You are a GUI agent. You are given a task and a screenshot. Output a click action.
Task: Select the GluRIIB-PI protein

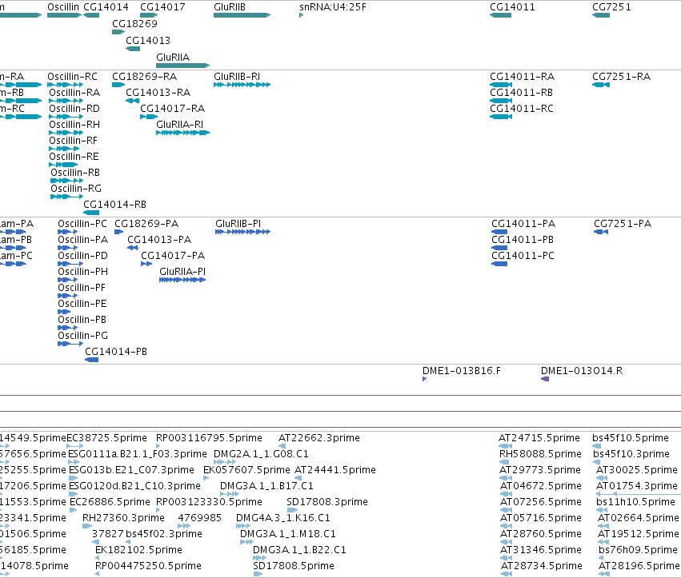point(238,224)
